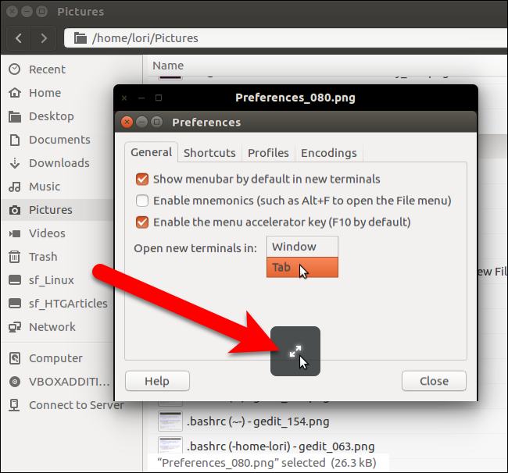The image size is (508, 473).
Task: Click the Music note icon in sidebar
Action: 15,187
